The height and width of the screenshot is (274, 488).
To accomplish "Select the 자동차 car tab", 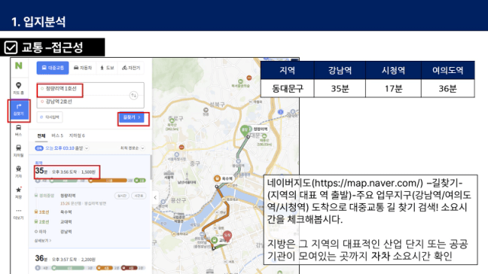I will [x=83, y=68].
